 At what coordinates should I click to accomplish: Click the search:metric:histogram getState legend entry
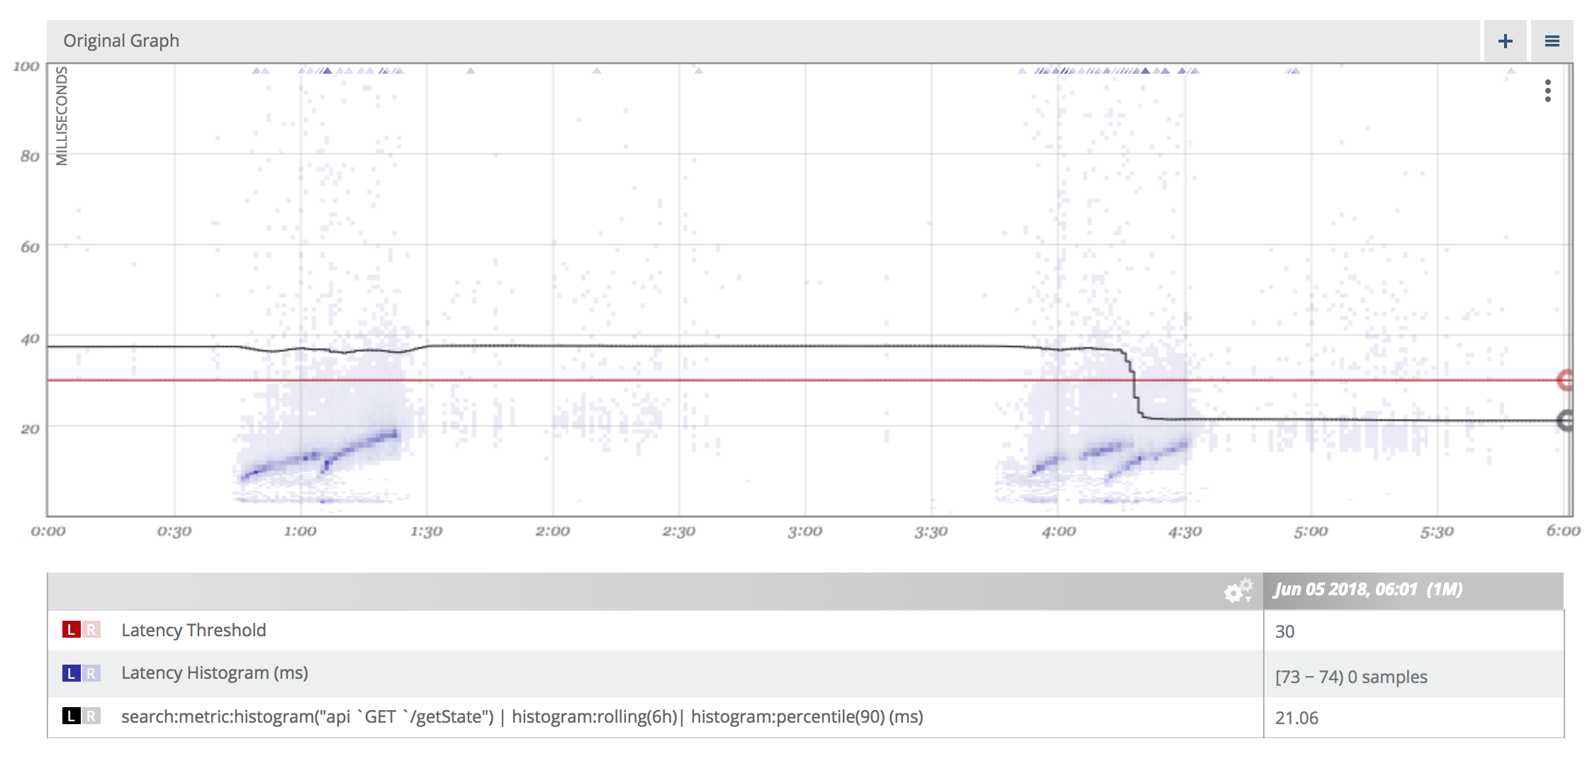(522, 717)
